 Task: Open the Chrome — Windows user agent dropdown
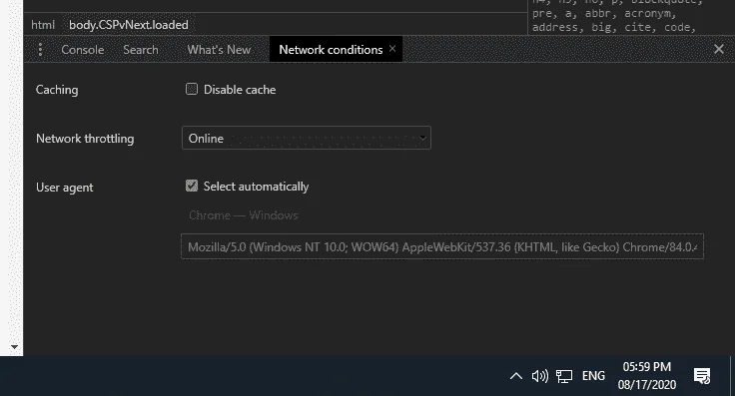point(244,215)
